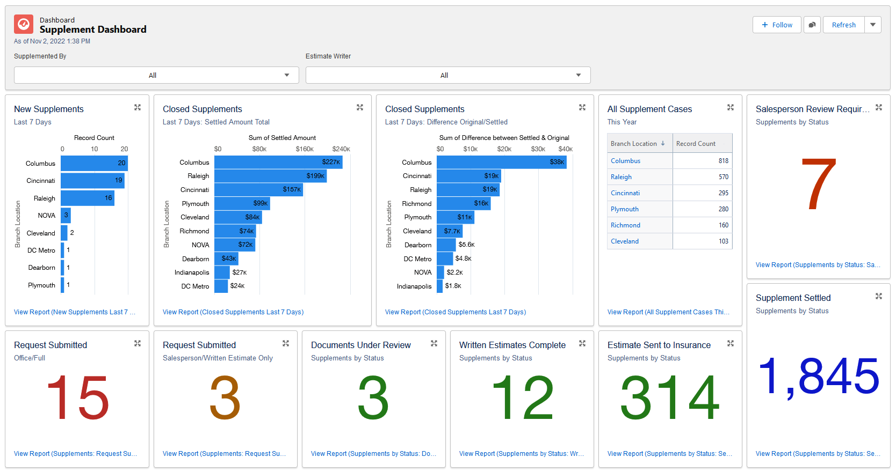Screen dimensions: 896x472
Task: Expand the Settled Amount Total chart widget
Action: (x=360, y=107)
